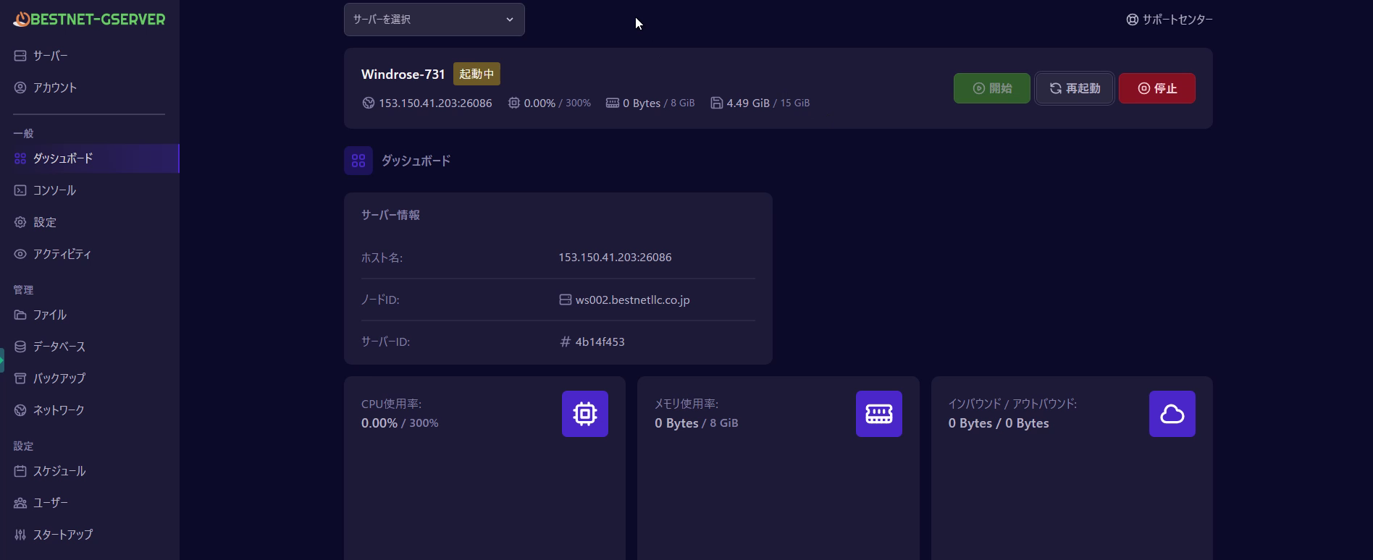Select スケジュール from the sidebar
The height and width of the screenshot is (560, 1373).
[x=59, y=471]
